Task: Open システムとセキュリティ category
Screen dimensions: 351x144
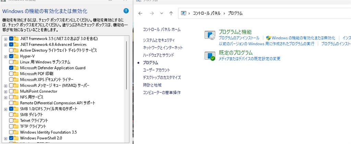Action: (x=159, y=40)
